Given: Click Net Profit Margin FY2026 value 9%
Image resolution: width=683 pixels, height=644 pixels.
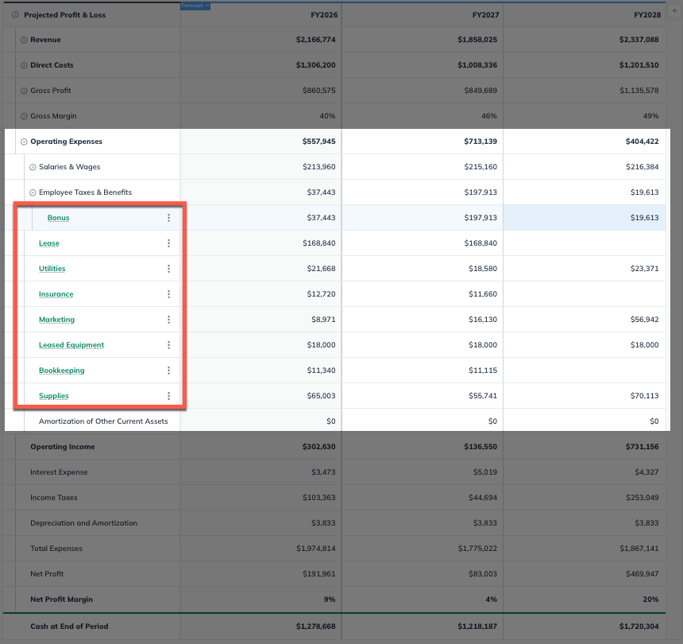Looking at the screenshot, I should click(330, 599).
